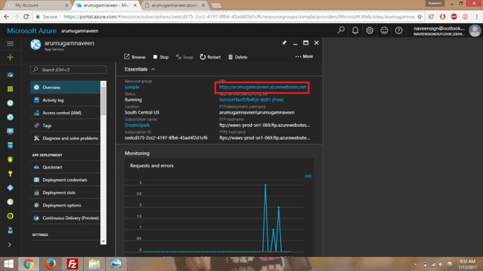Open portal settings gear icon
The image size is (483, 271).
tap(369, 30)
